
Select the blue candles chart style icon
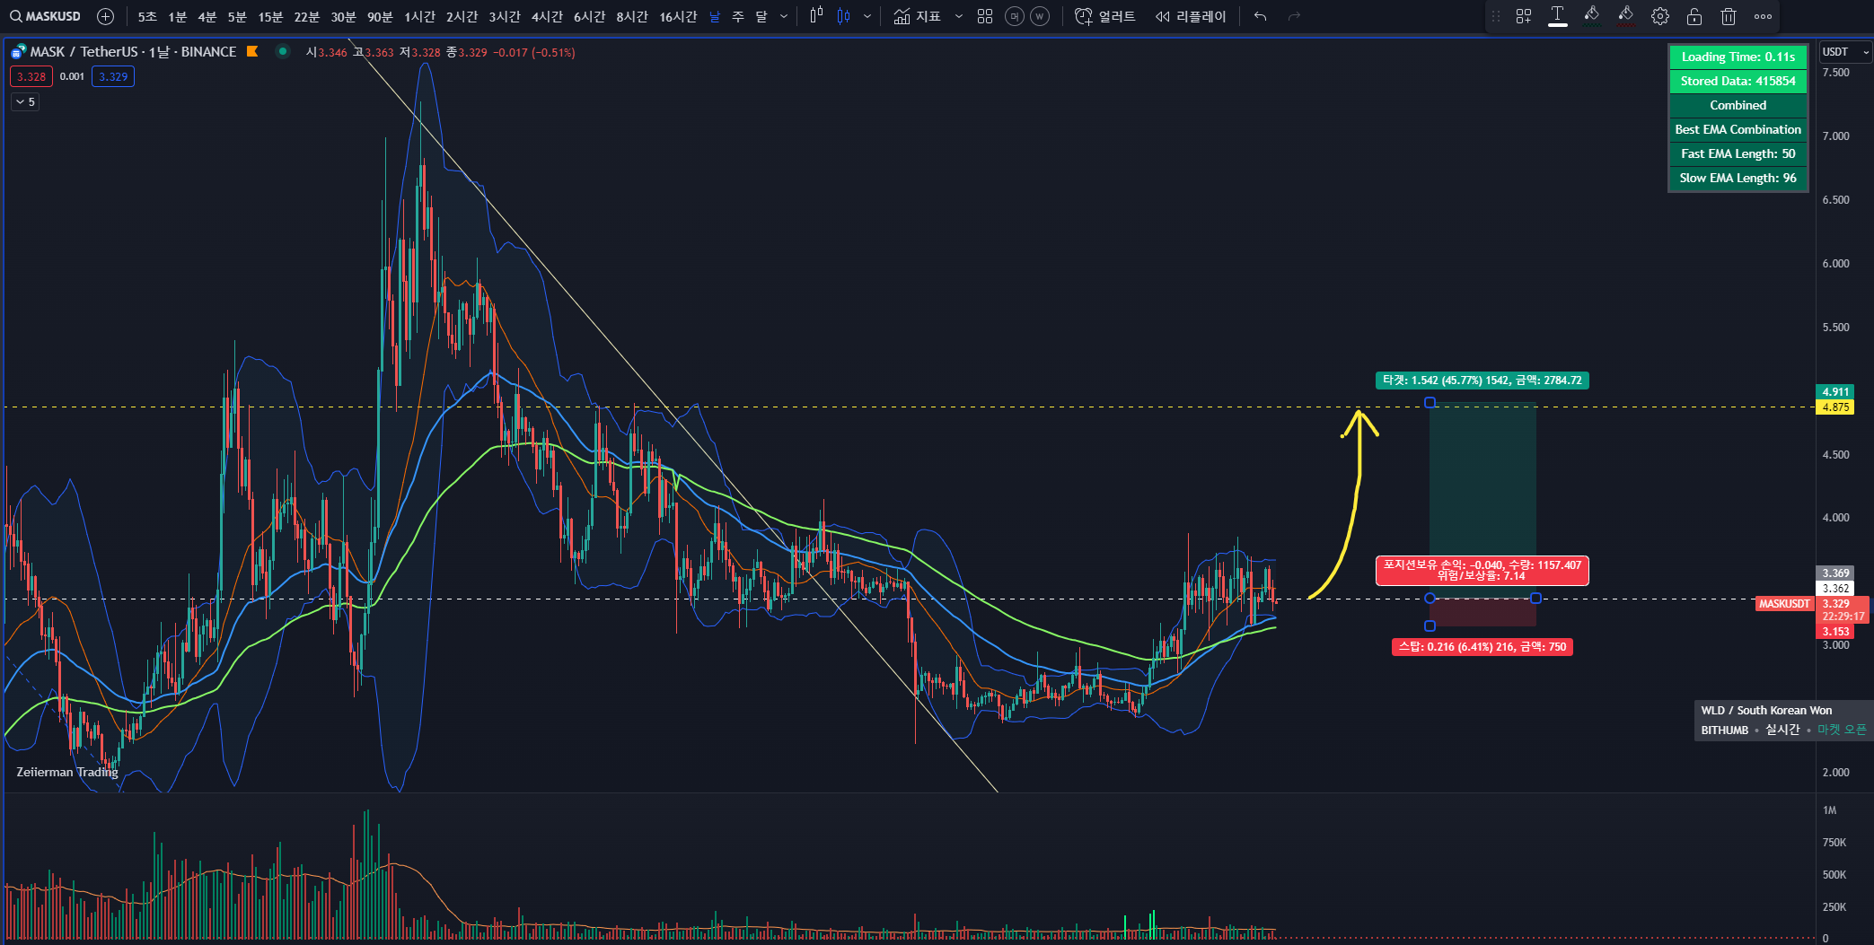click(843, 16)
